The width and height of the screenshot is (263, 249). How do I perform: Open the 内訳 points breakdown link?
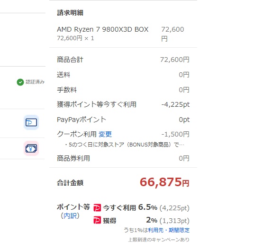click(70, 216)
